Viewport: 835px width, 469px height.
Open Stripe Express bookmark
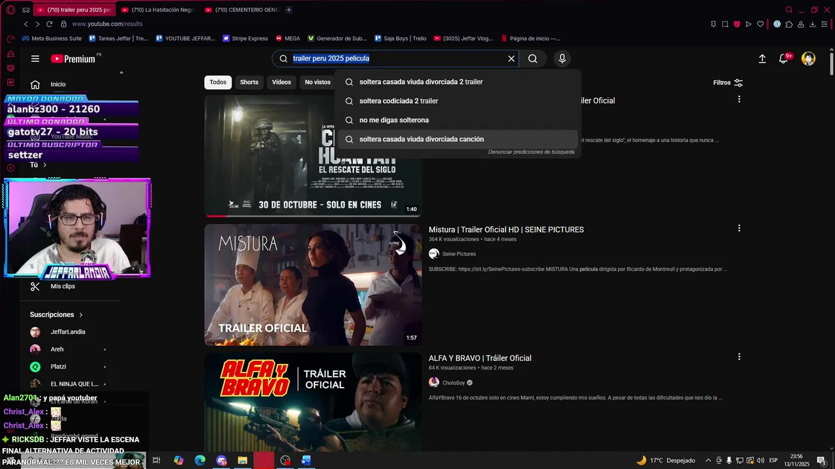(245, 38)
